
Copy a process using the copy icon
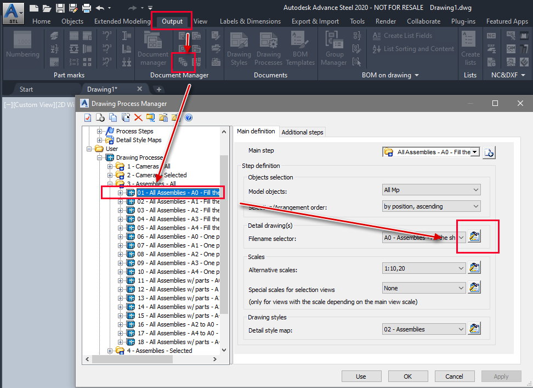[x=114, y=117]
